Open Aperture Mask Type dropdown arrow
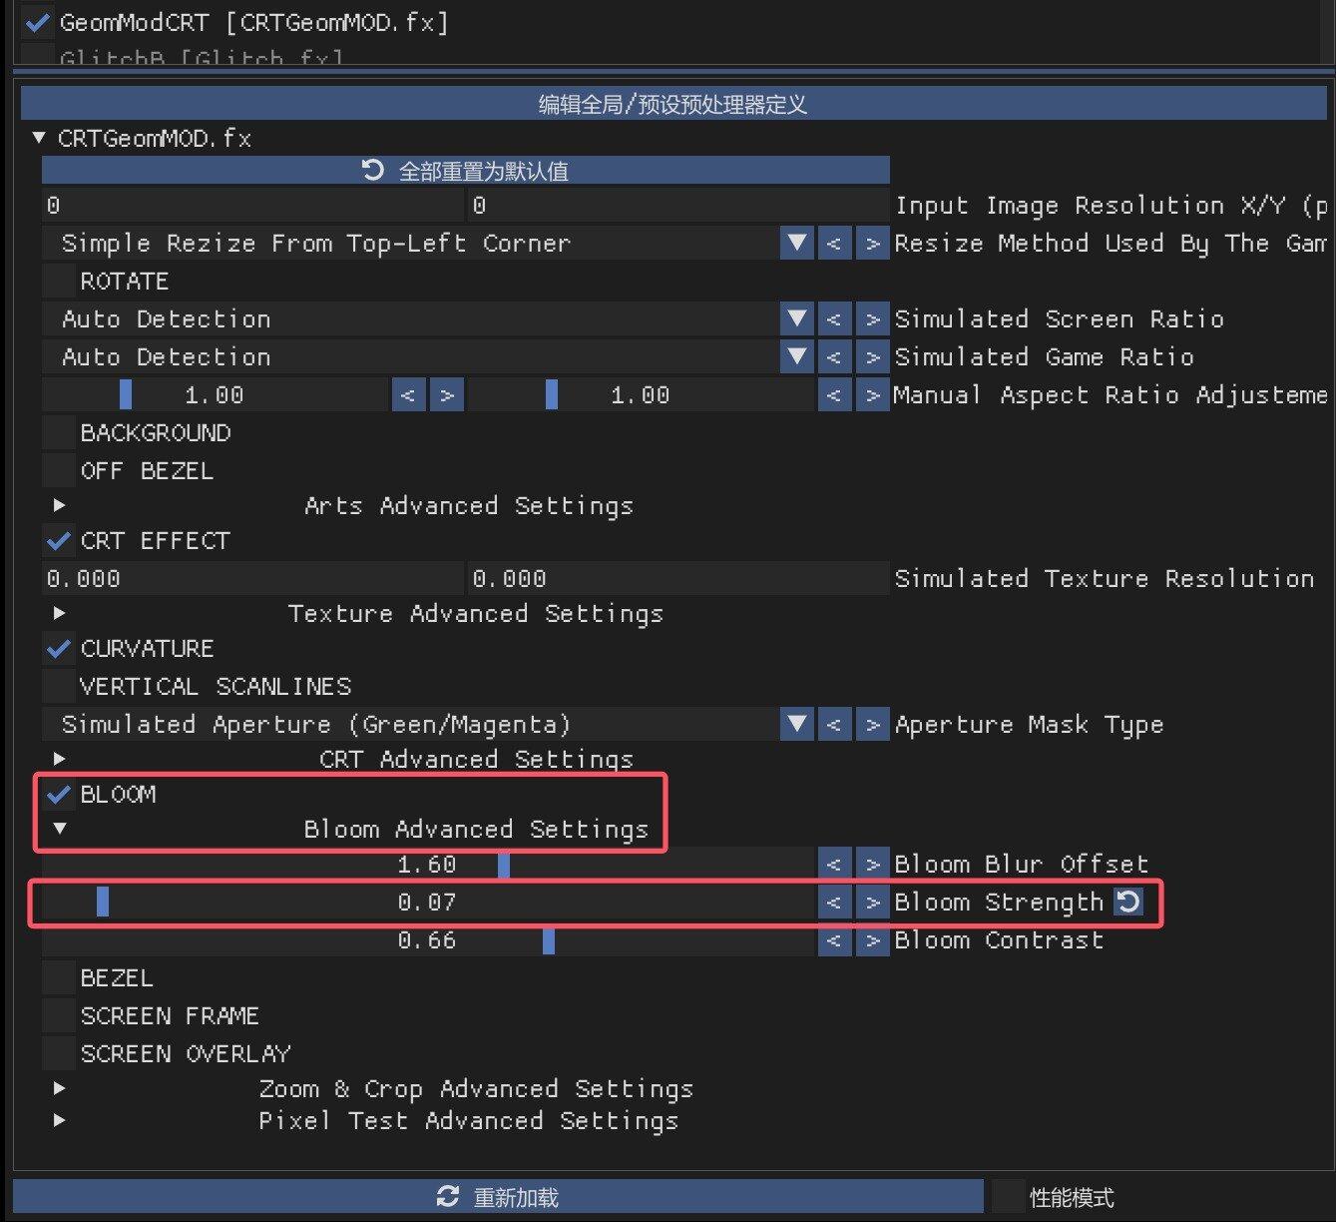This screenshot has width=1336, height=1222. tap(796, 725)
